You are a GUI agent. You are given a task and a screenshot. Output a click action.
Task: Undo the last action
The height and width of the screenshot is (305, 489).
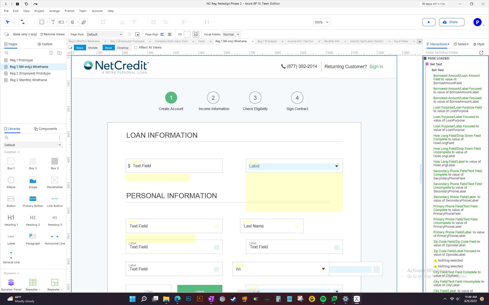click(26, 4)
